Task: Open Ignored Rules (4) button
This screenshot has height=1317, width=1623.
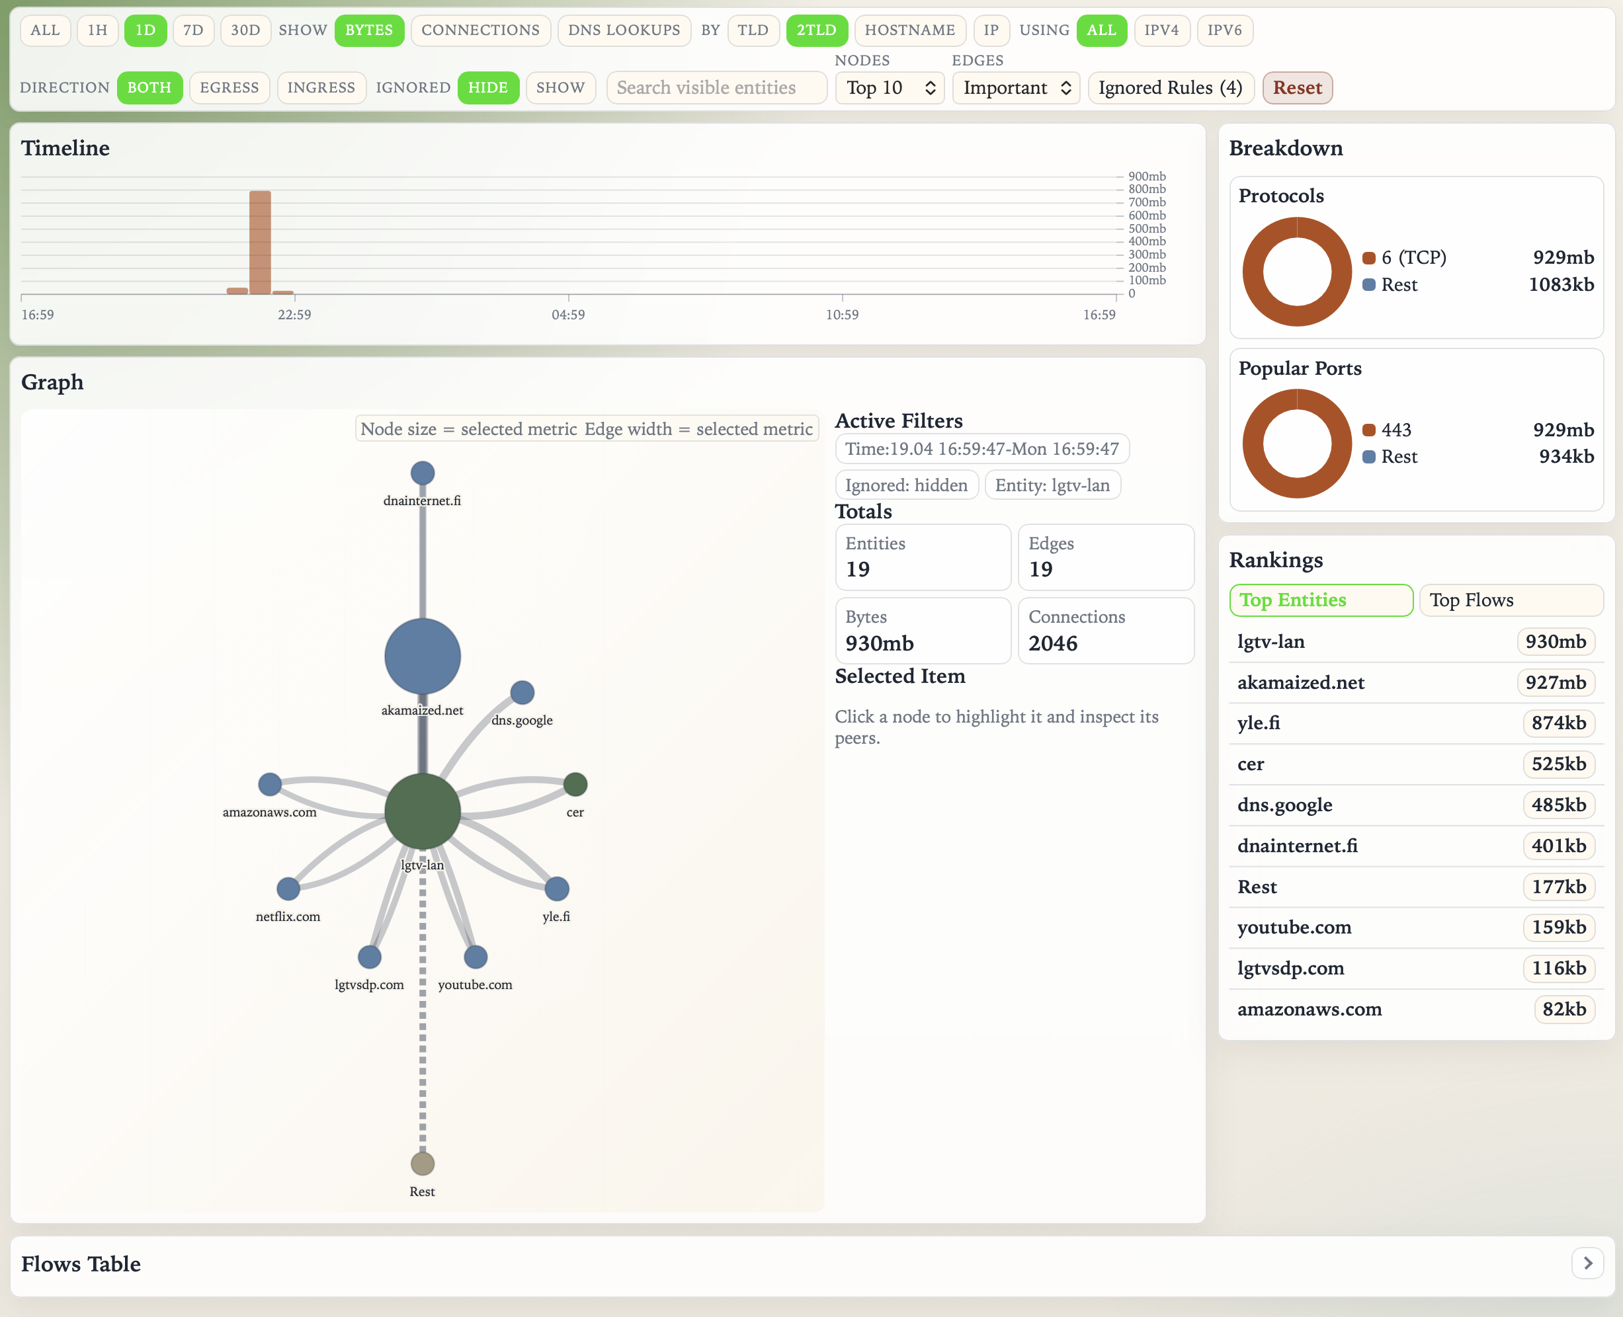Action: pyautogui.click(x=1170, y=88)
